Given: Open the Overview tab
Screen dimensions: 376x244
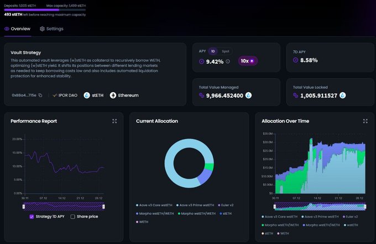Looking at the screenshot, I should tap(17, 29).
